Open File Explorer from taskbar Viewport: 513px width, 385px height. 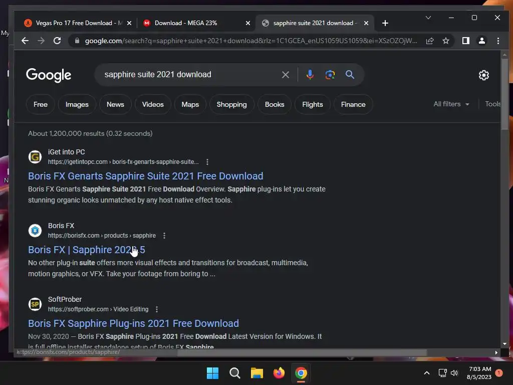[x=257, y=373]
